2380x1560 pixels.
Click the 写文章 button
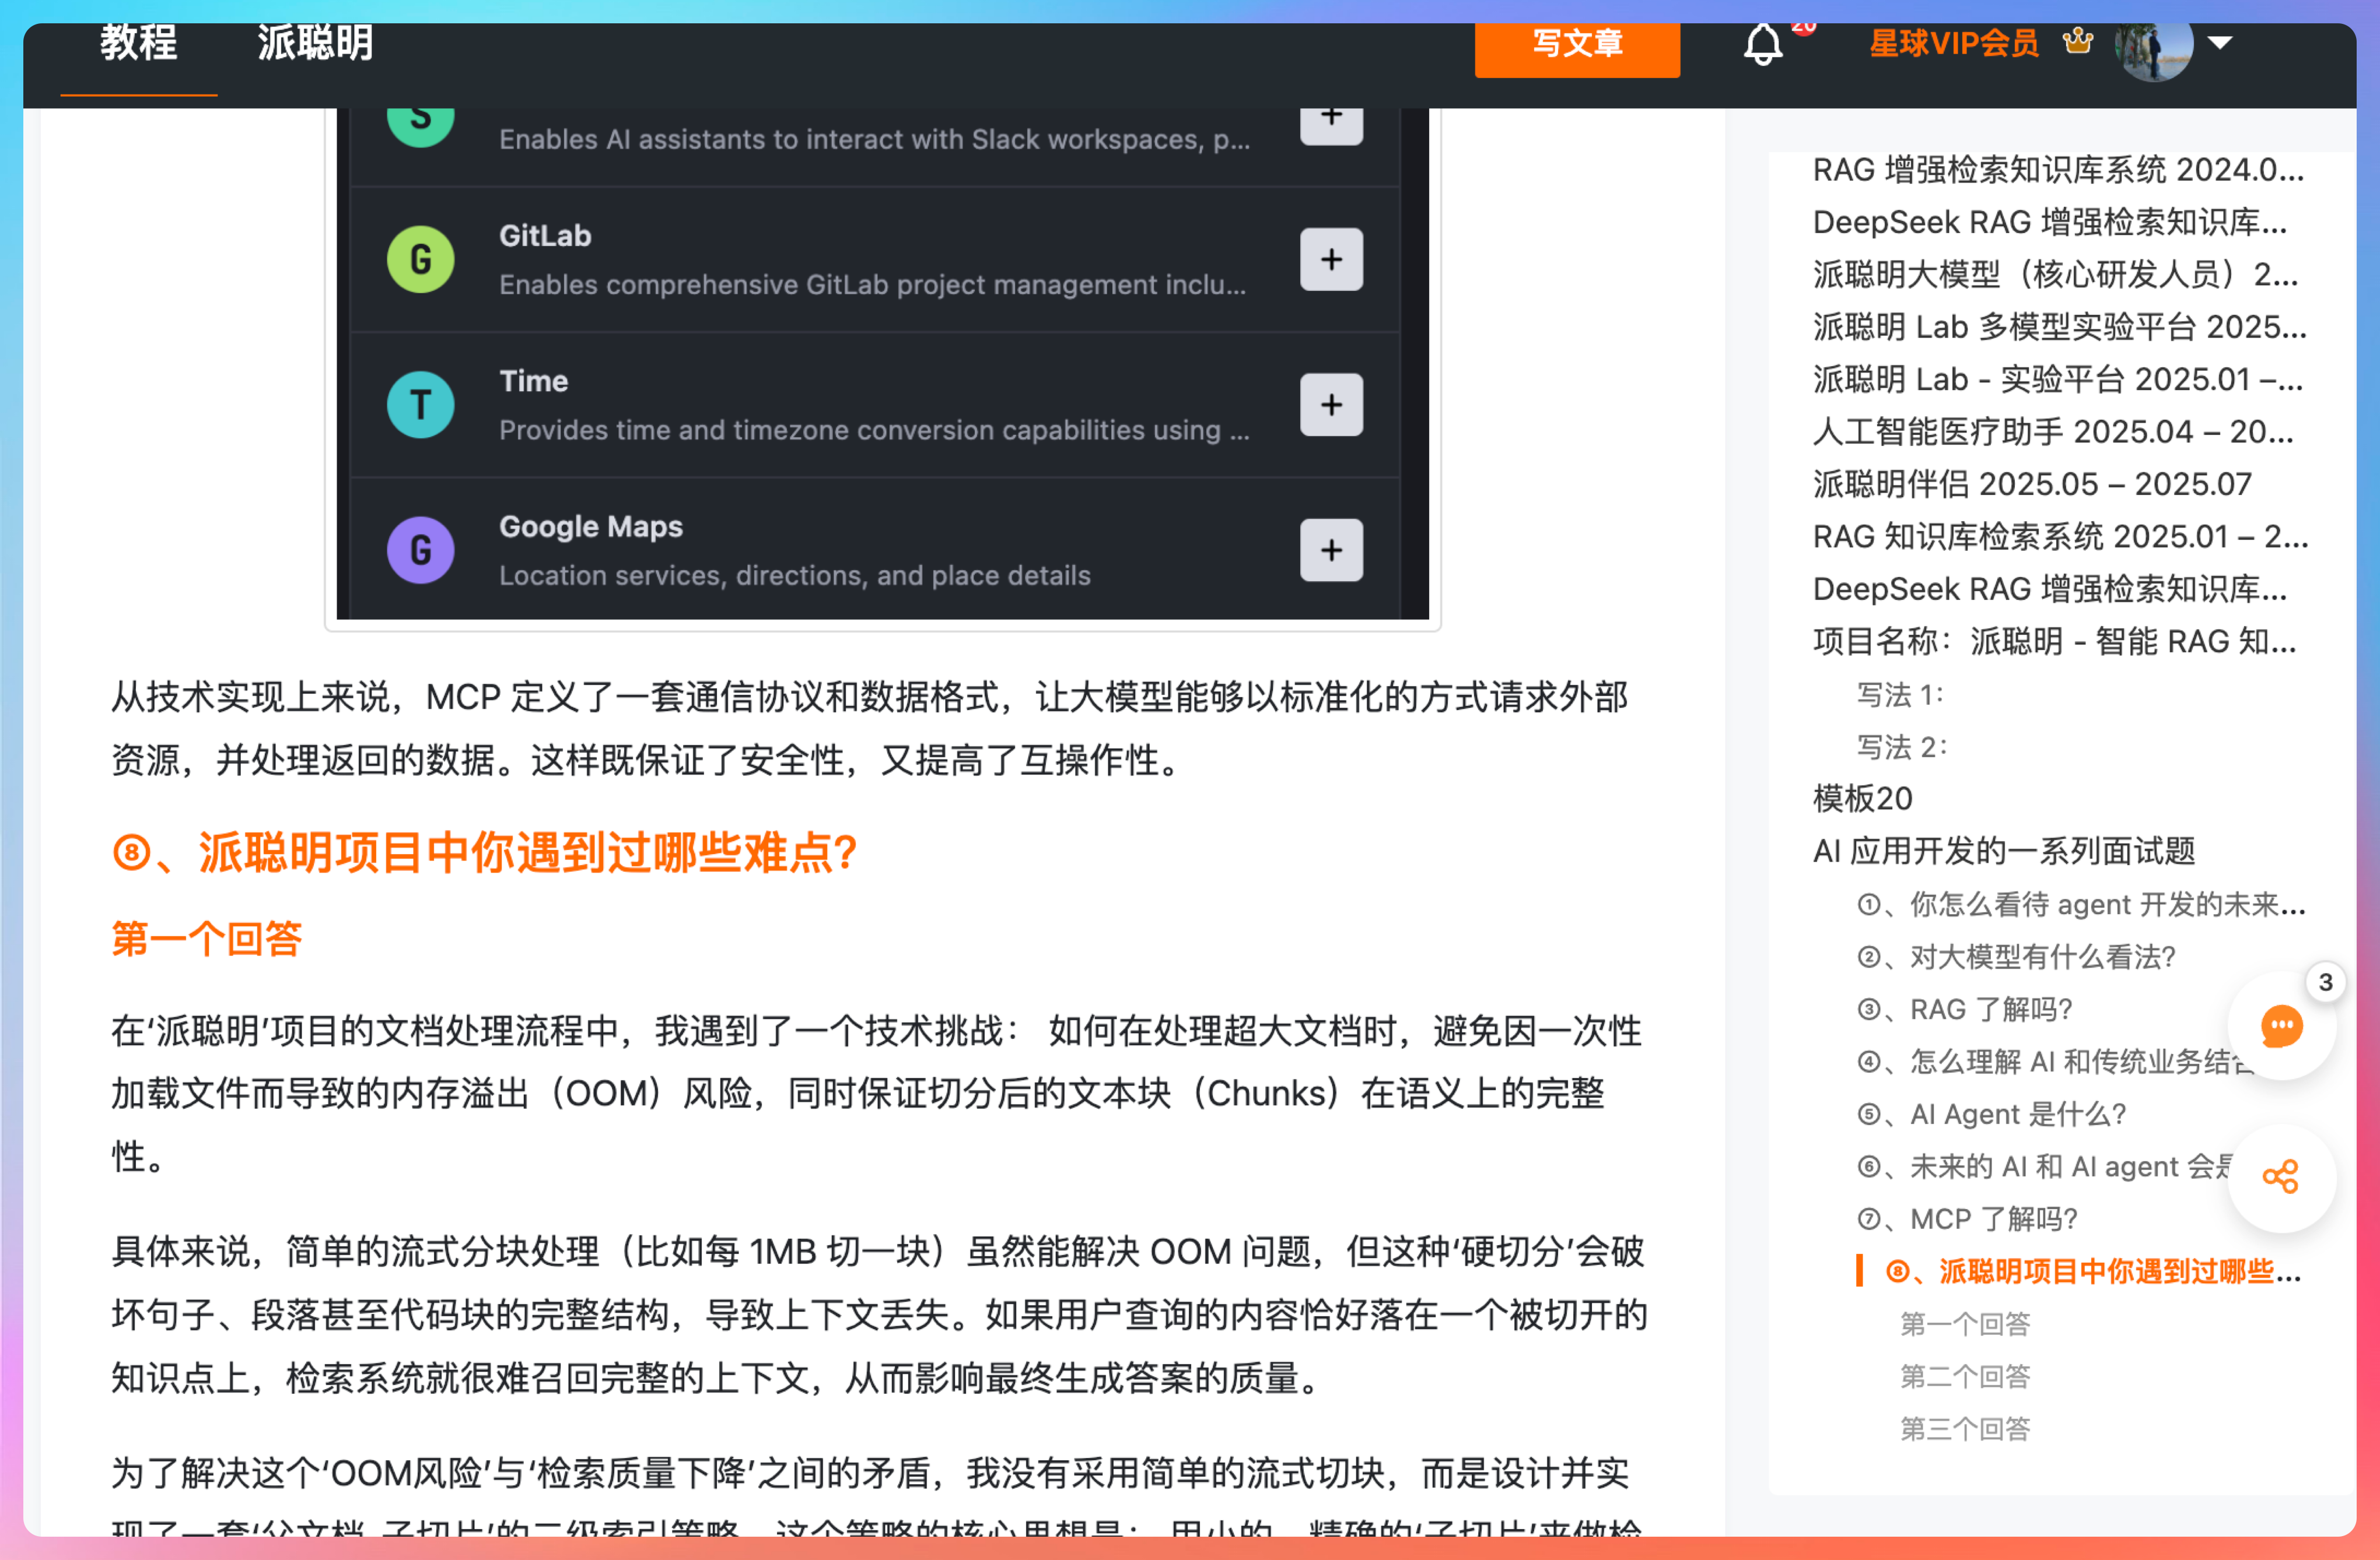coord(1577,45)
